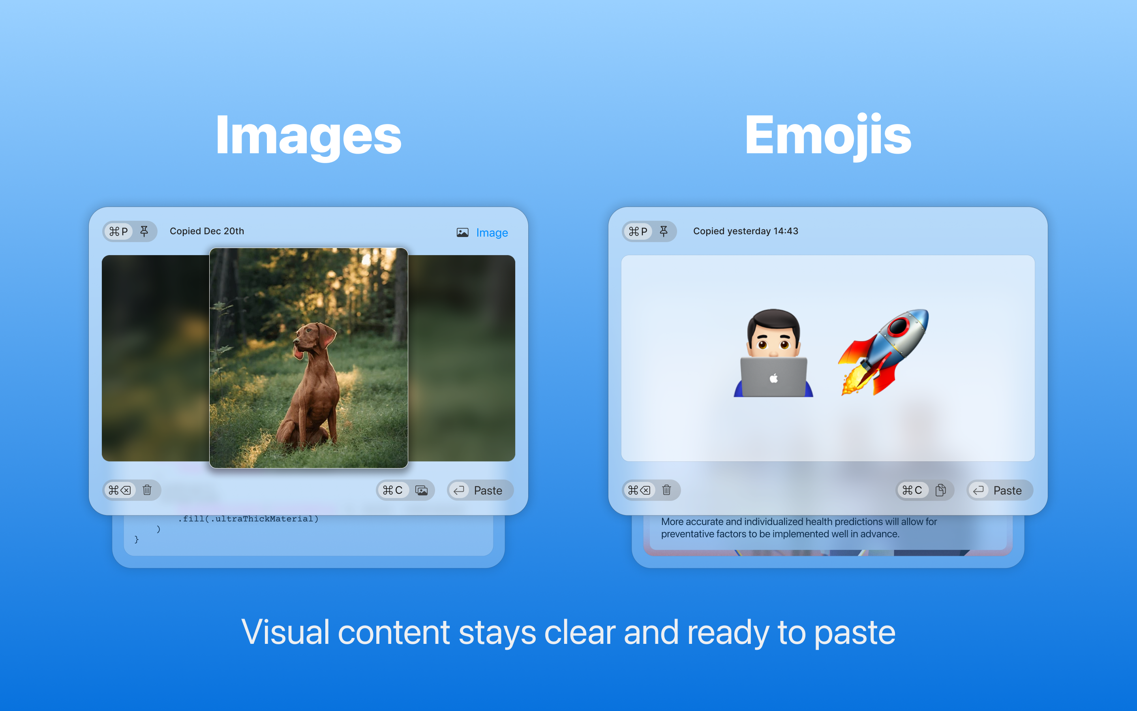Click the picture icon beside Image label
This screenshot has width=1137, height=711.
click(462, 233)
